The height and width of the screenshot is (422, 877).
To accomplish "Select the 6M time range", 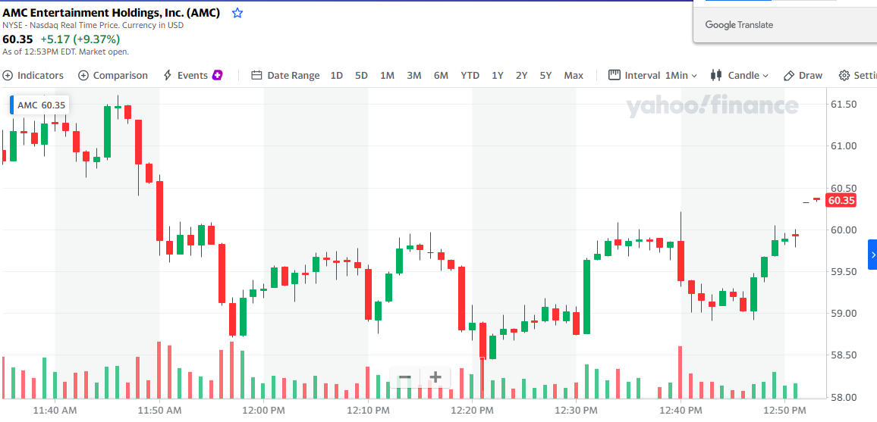I will [441, 75].
